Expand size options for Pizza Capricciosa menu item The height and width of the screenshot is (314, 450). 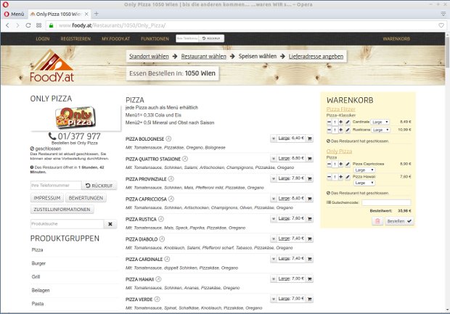click(x=273, y=199)
